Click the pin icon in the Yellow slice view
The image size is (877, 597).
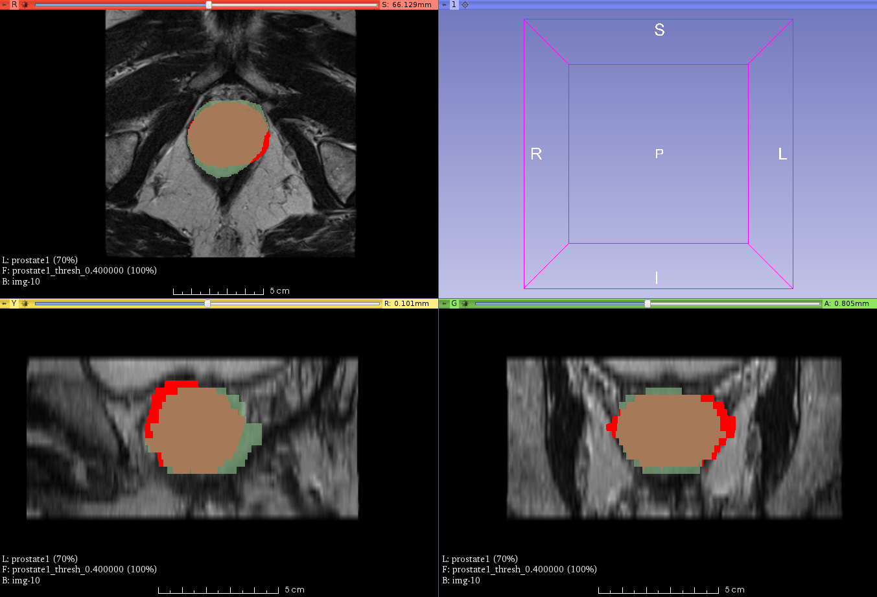[5, 303]
